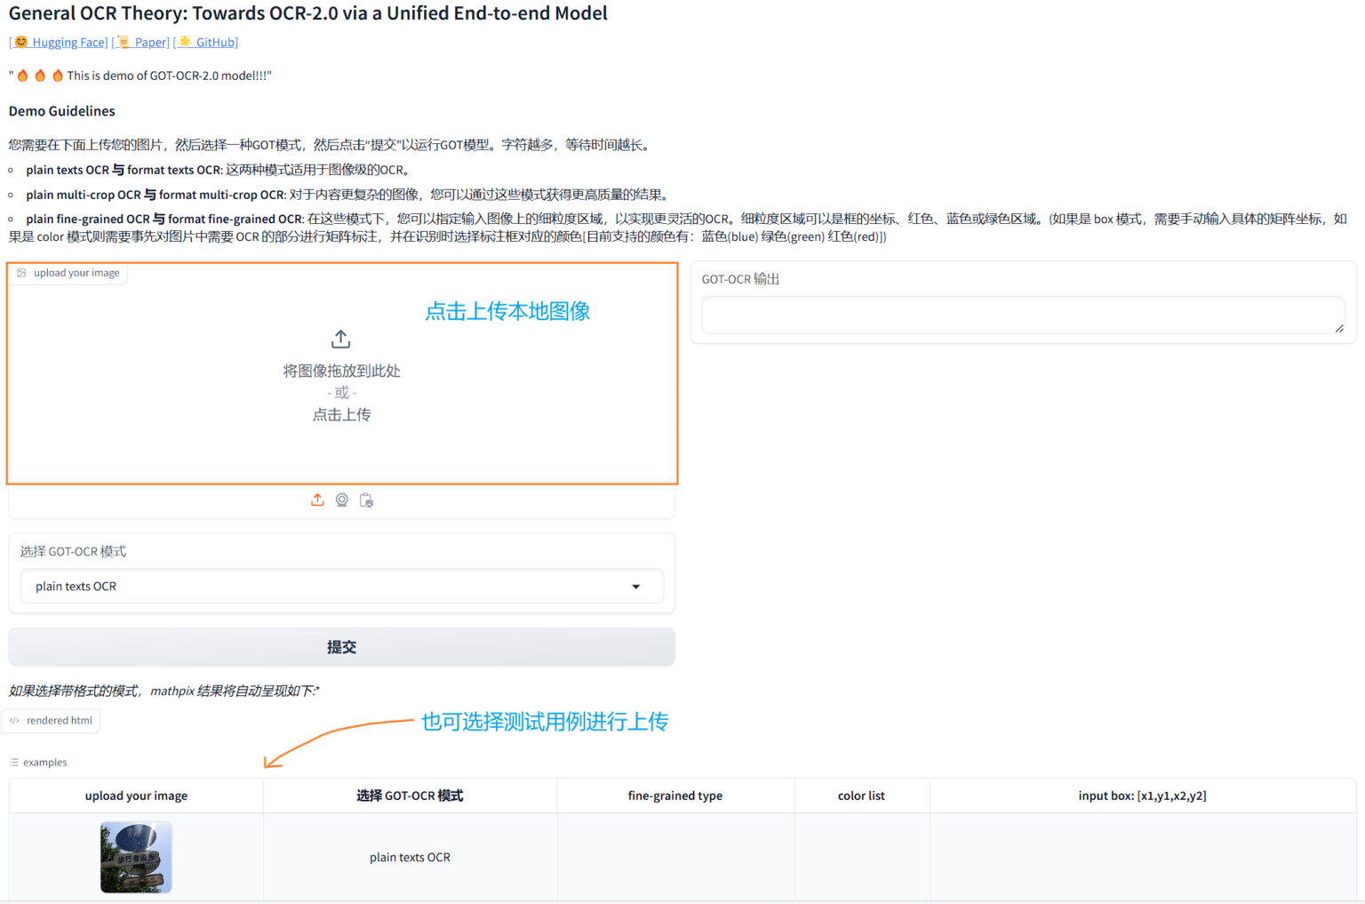Select the plain texts OCR example row
Screen dimensions: 1365x904
[x=410, y=856]
